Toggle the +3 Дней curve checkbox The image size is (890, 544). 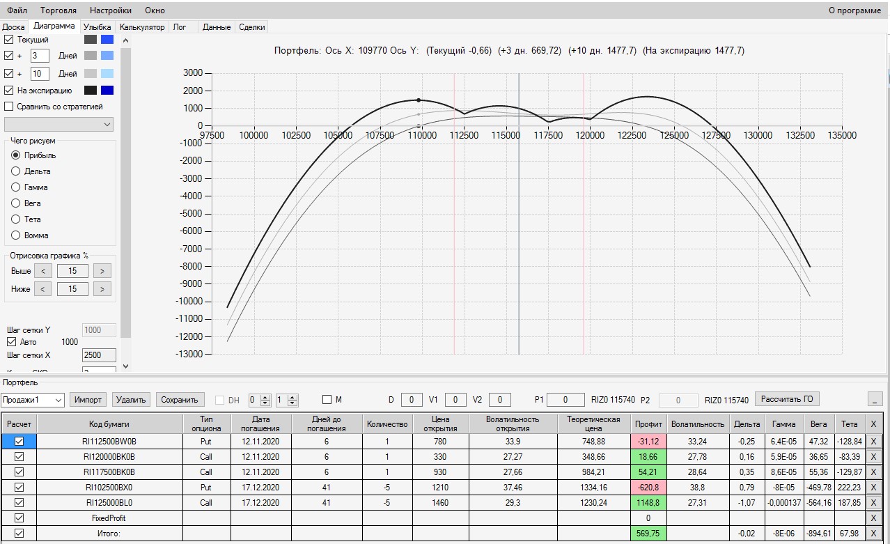tap(9, 56)
